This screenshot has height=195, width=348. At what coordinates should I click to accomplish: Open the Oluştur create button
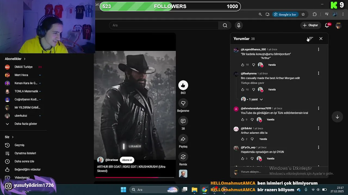[310, 25]
